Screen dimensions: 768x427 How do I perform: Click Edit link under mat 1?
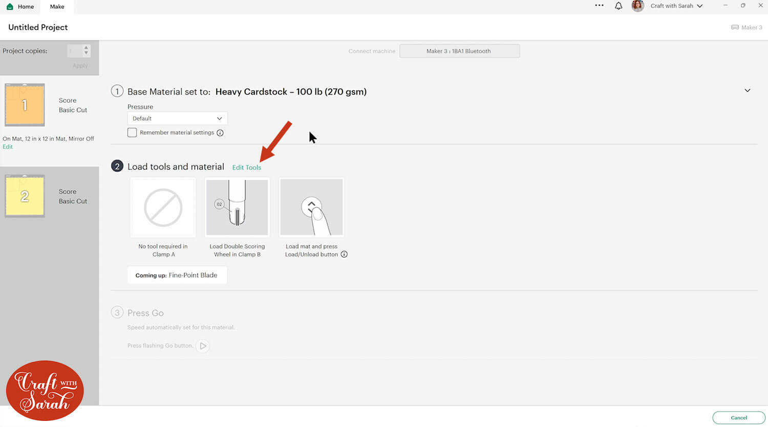coord(8,147)
